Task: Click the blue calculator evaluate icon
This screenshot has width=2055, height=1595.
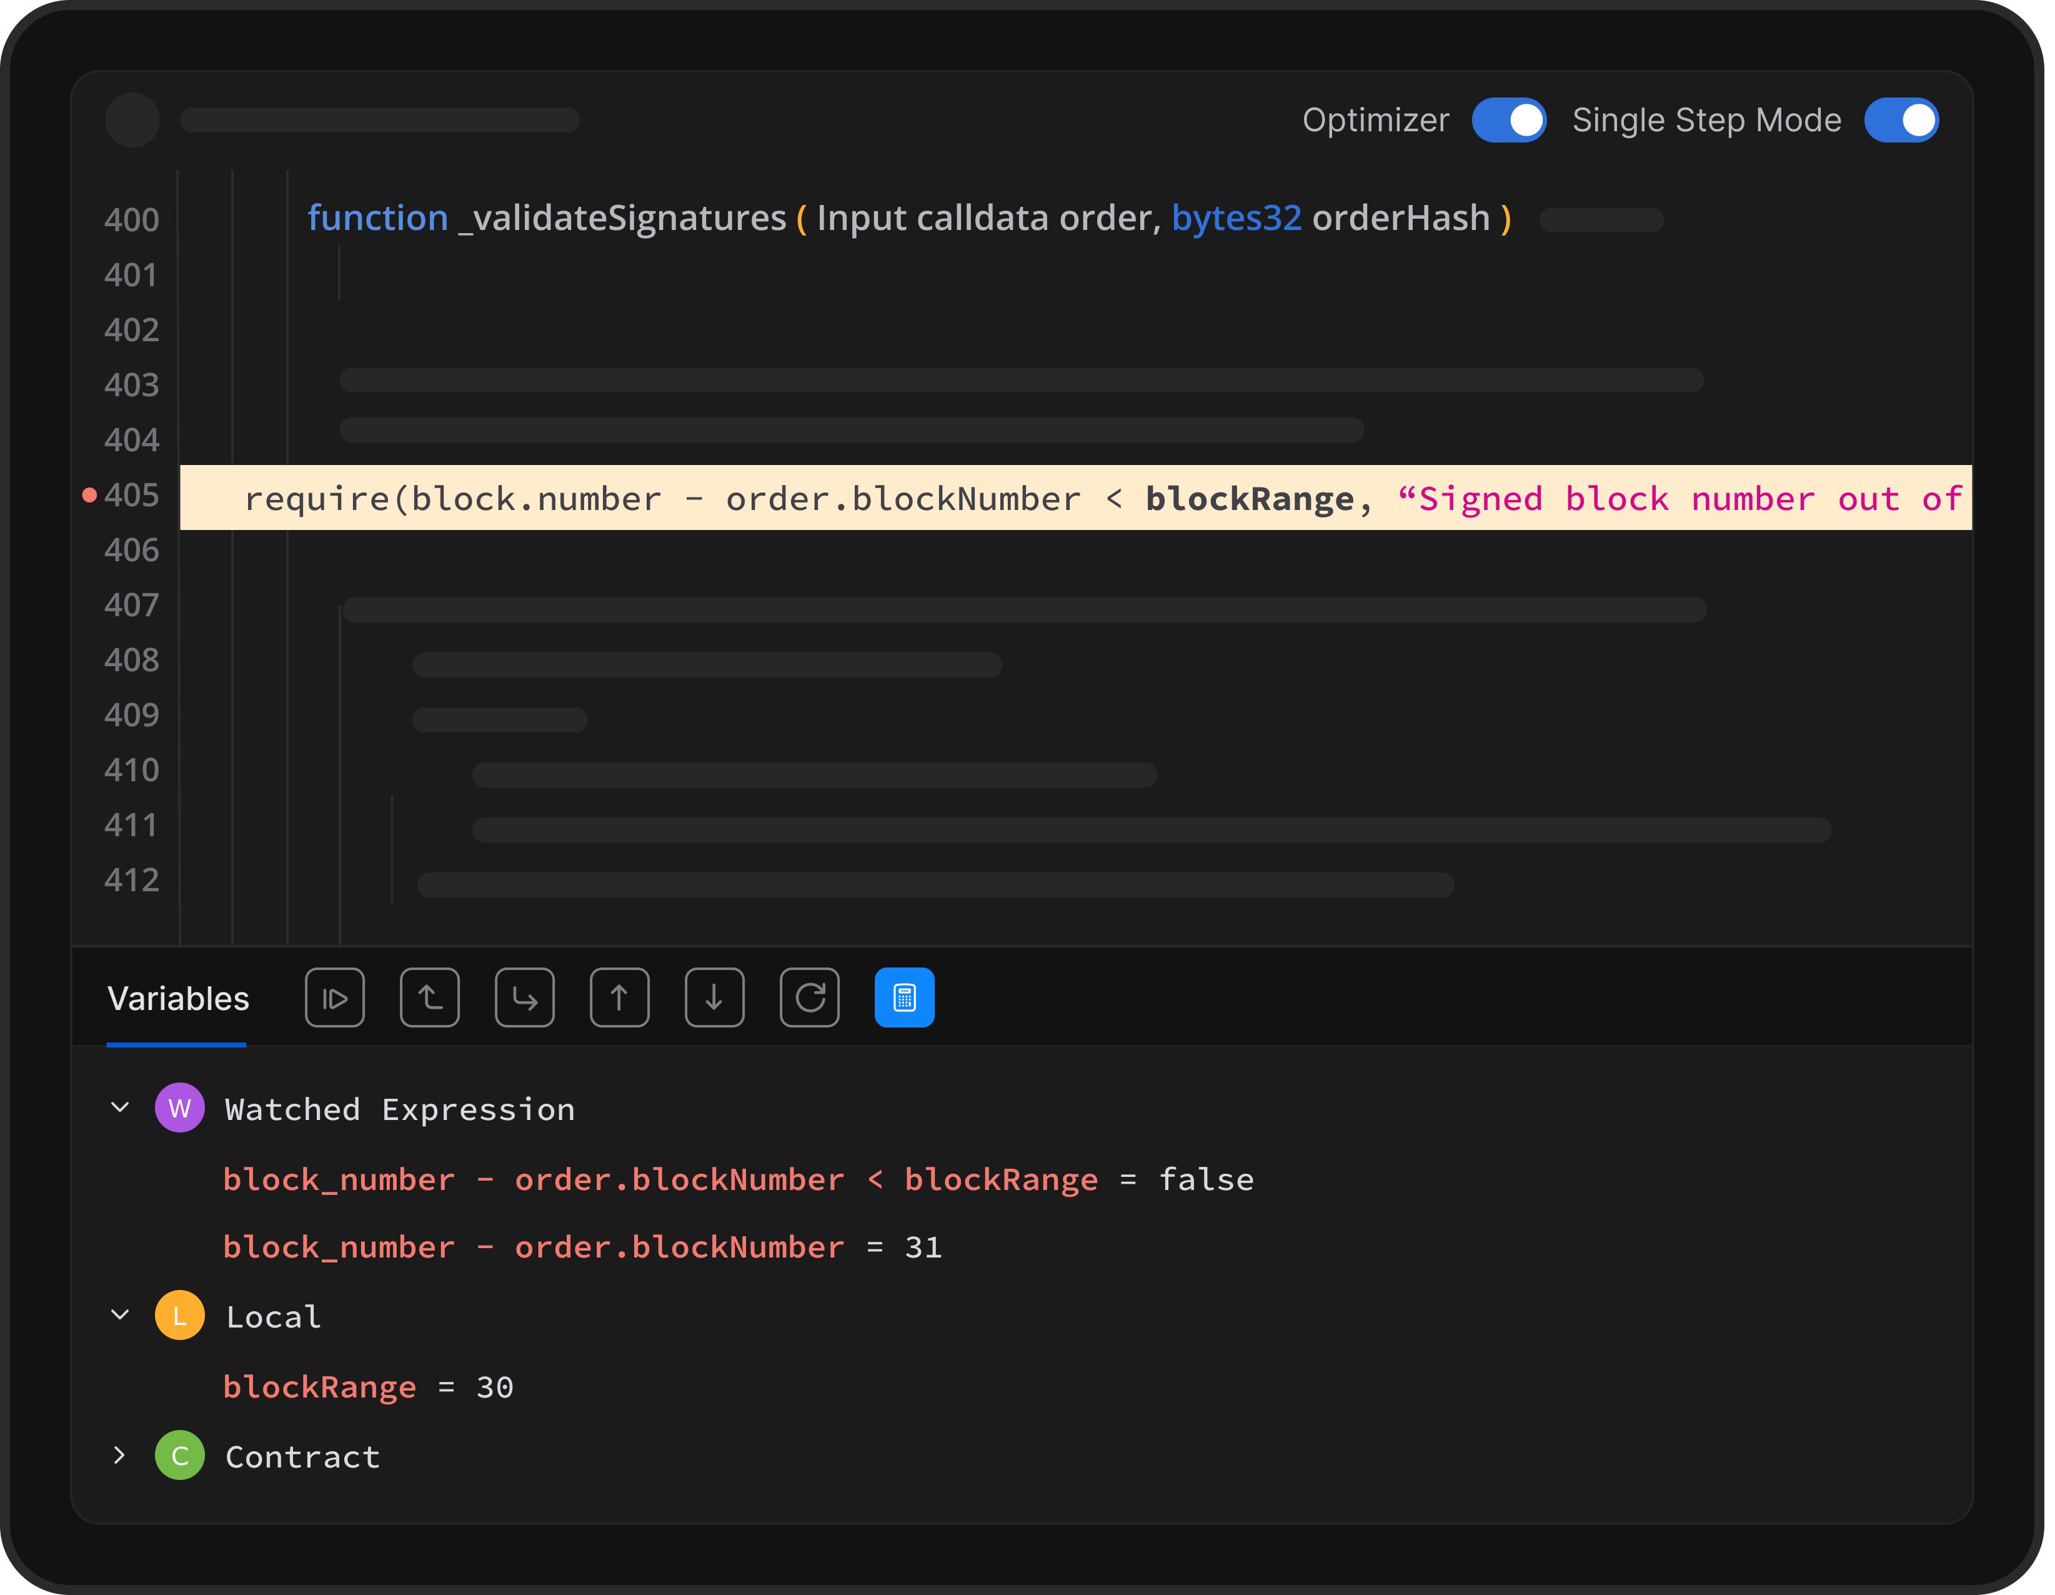Action: point(905,997)
